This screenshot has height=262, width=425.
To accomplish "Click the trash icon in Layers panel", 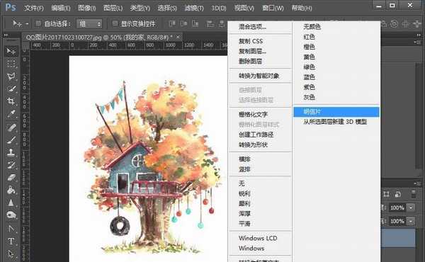I will pyautogui.click(x=414, y=194).
